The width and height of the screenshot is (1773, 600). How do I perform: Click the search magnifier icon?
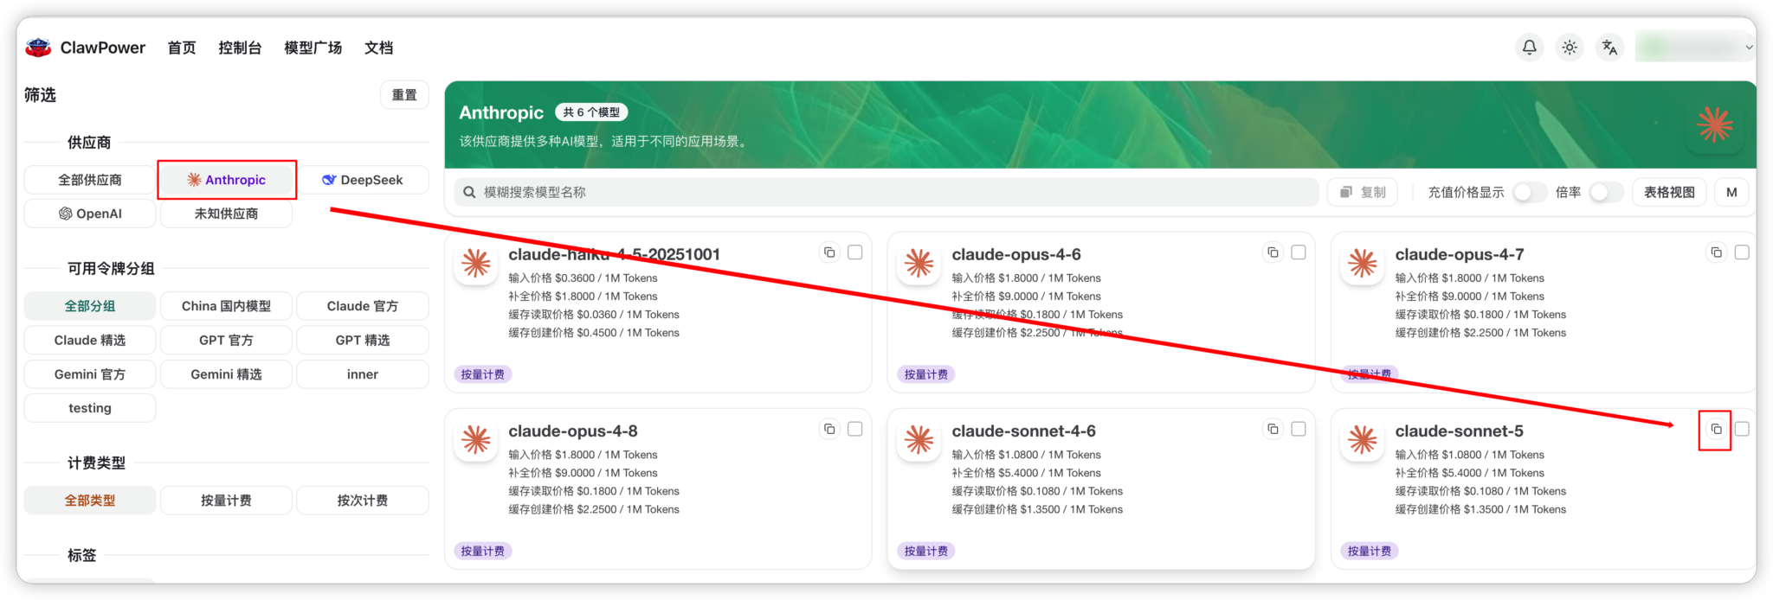(469, 192)
